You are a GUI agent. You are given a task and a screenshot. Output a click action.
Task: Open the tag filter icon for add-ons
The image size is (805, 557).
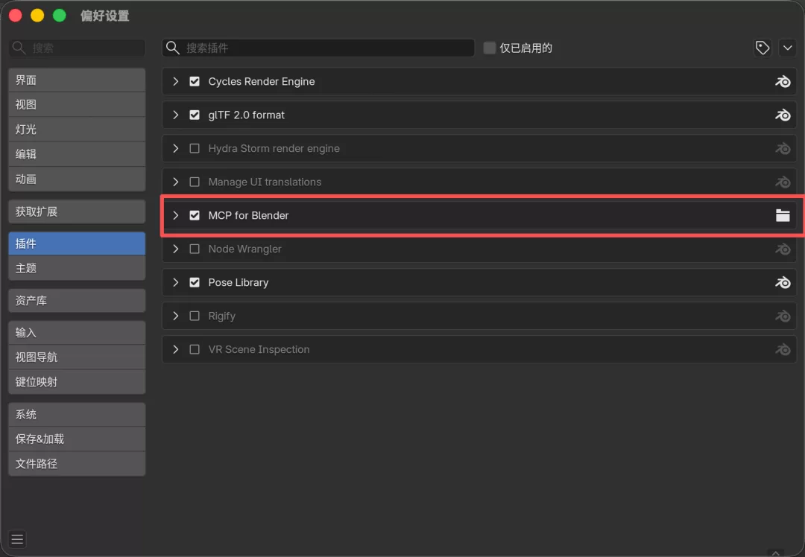[763, 48]
